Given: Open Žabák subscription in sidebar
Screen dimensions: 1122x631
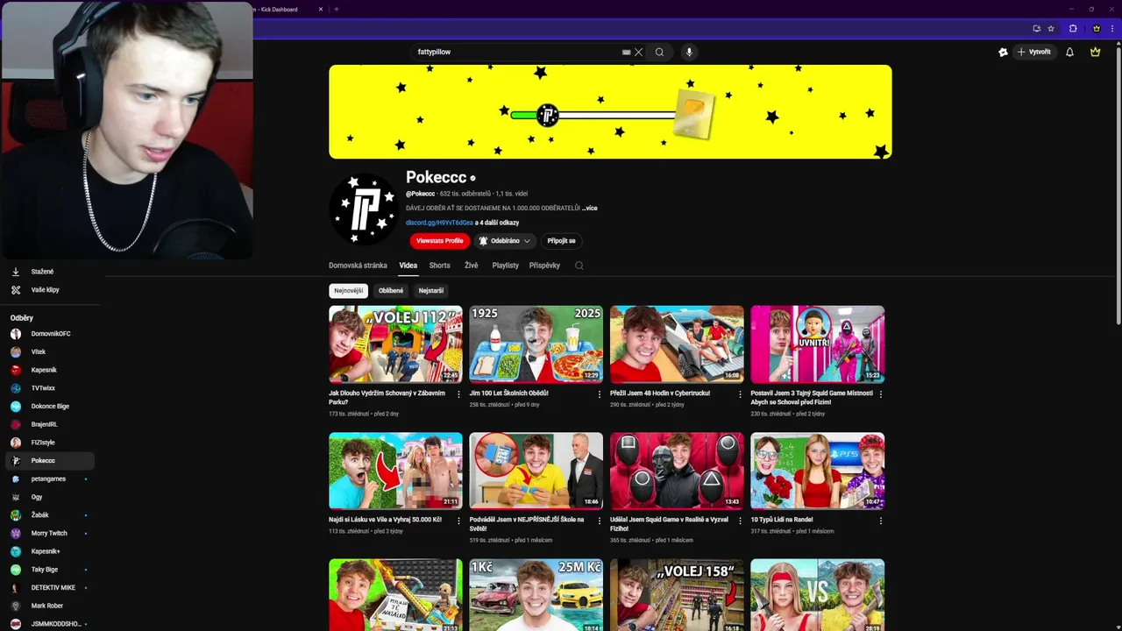Looking at the screenshot, I should [x=50, y=514].
